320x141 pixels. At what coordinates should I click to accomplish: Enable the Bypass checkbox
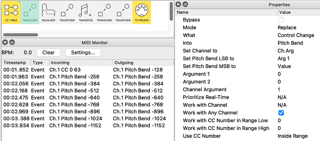281,20
